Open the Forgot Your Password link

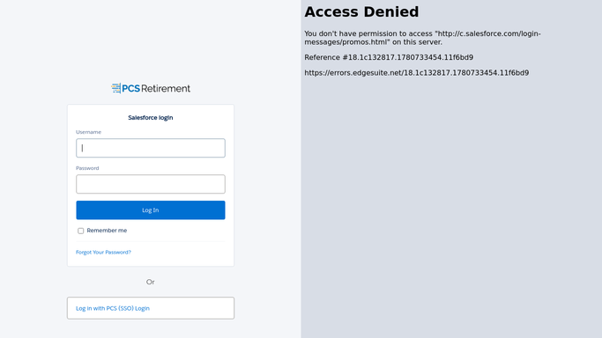(103, 252)
